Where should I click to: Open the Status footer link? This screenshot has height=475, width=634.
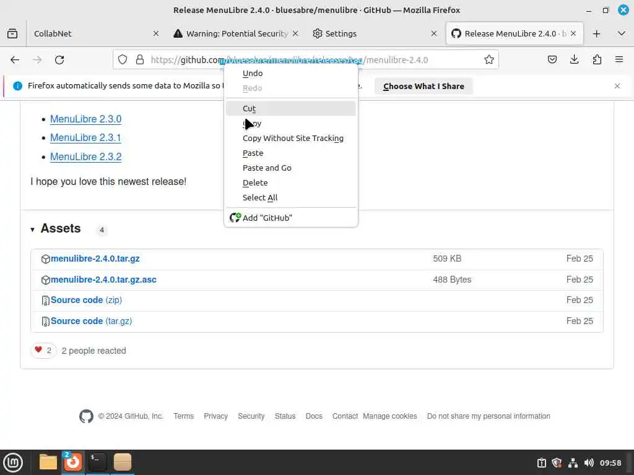(x=285, y=416)
